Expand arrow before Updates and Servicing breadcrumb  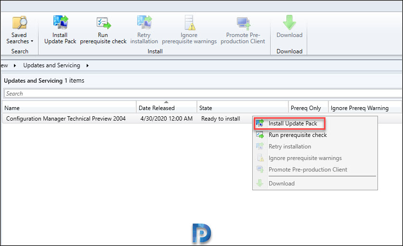tap(15, 66)
